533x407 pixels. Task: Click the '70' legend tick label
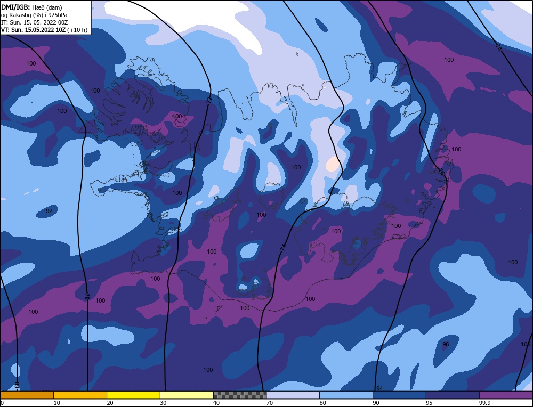click(x=270, y=403)
